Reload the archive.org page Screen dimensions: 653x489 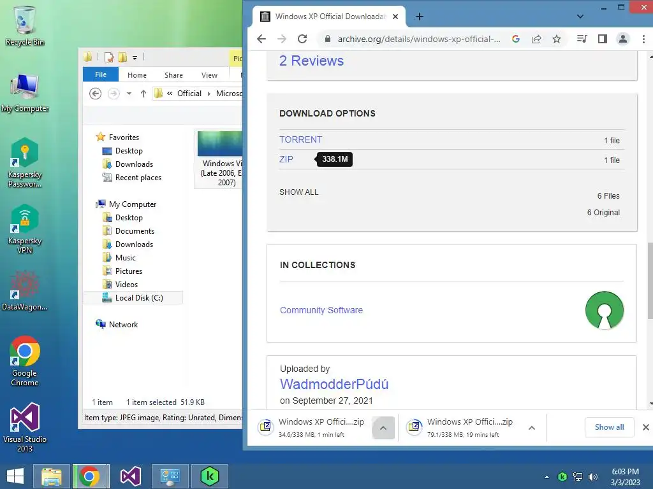coord(302,39)
